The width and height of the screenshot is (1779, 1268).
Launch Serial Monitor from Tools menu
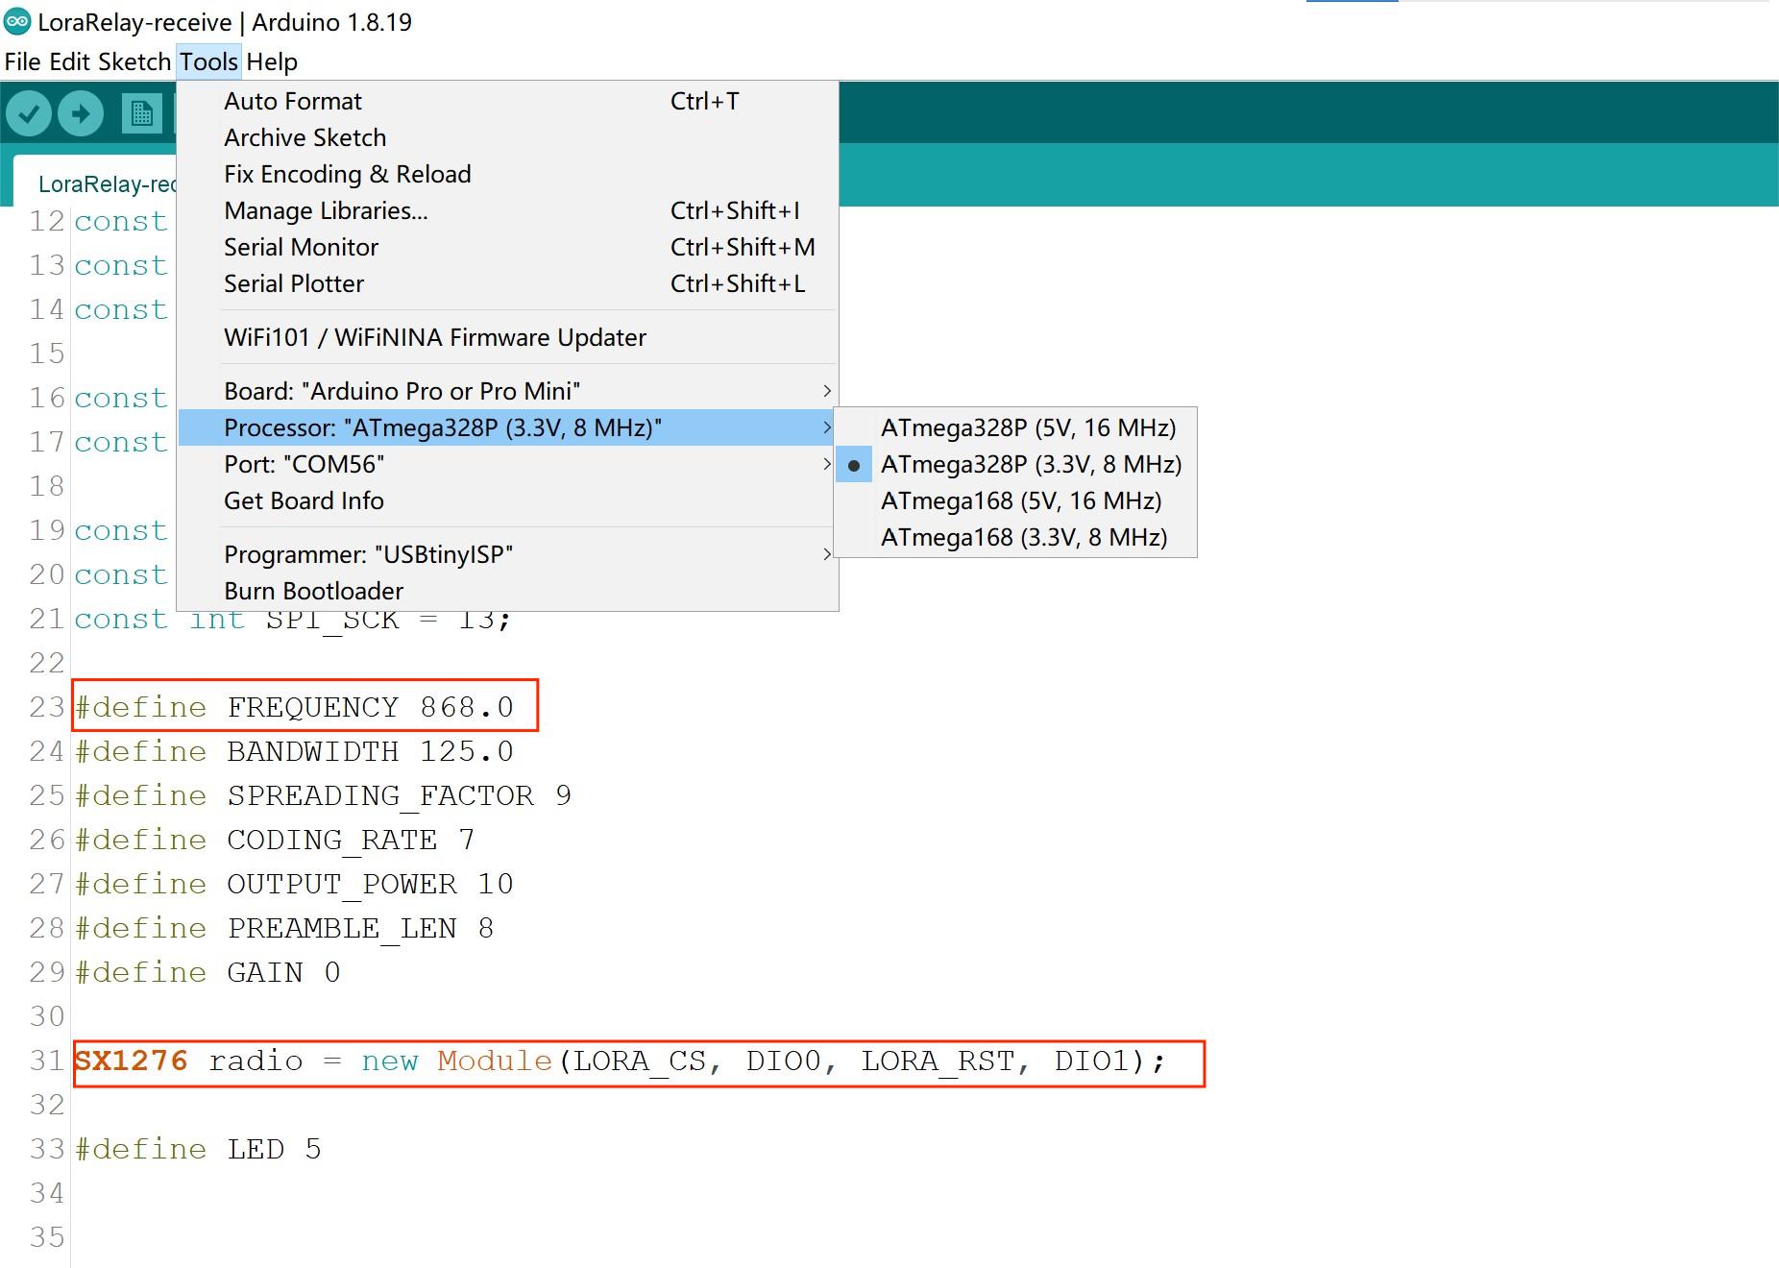pyautogui.click(x=508, y=247)
